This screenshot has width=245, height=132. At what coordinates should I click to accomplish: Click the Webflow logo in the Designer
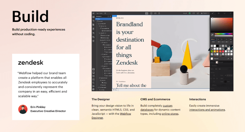point(93,13)
